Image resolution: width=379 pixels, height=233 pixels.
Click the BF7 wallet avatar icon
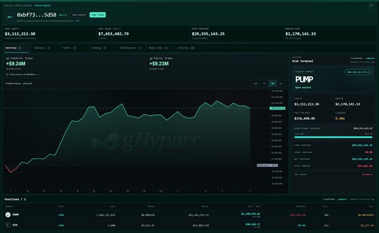click(x=9, y=17)
